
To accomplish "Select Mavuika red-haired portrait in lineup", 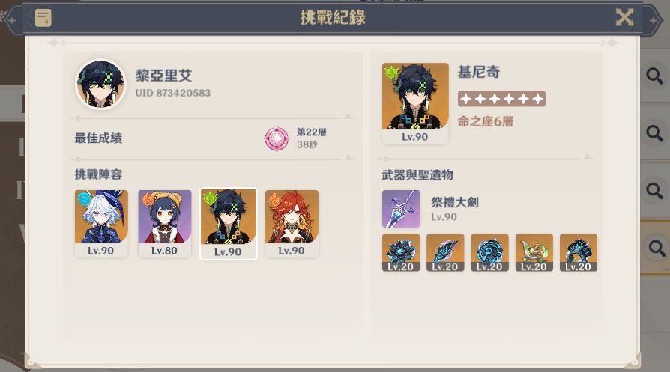I will pos(292,224).
